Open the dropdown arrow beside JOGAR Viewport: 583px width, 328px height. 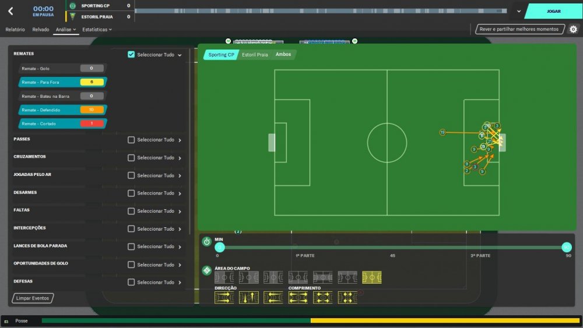pyautogui.click(x=519, y=11)
